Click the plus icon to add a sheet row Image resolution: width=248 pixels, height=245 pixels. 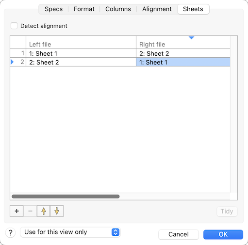17,211
